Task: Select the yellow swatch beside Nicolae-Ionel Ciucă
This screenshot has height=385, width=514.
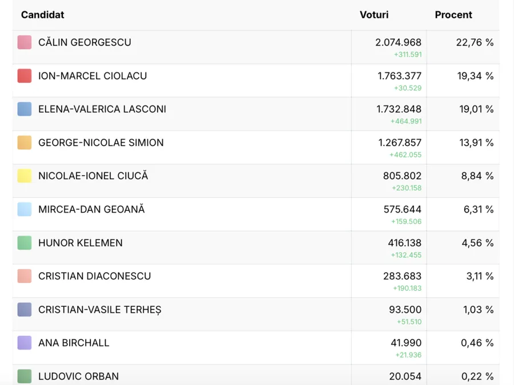Action: coord(25,176)
